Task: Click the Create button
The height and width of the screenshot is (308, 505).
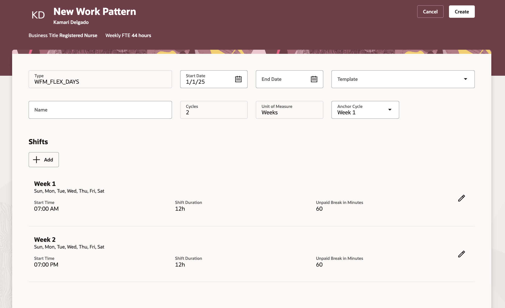Action: click(x=461, y=12)
